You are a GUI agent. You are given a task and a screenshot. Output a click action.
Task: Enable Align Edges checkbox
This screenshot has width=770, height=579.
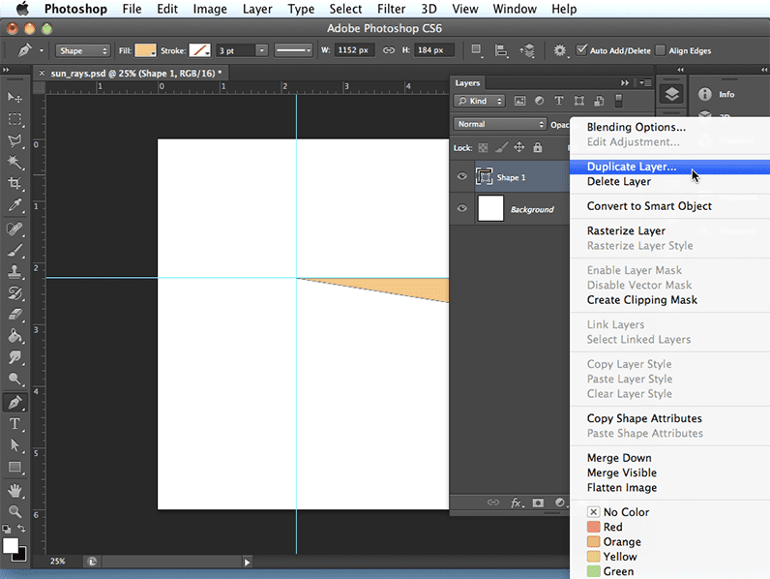(x=661, y=50)
